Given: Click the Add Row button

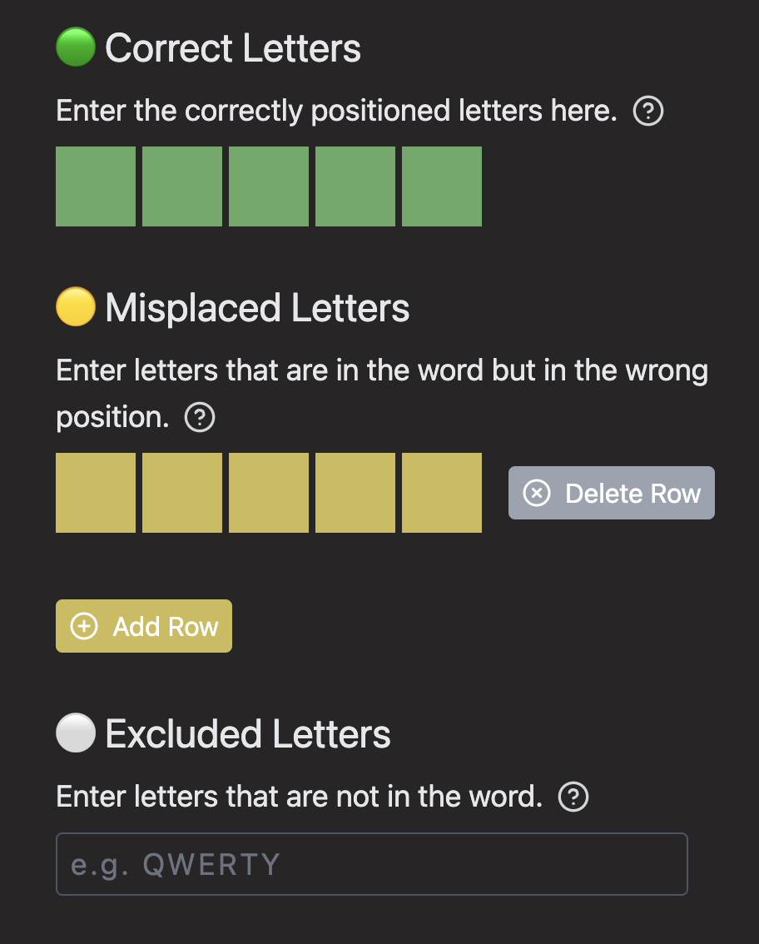Looking at the screenshot, I should tap(143, 625).
